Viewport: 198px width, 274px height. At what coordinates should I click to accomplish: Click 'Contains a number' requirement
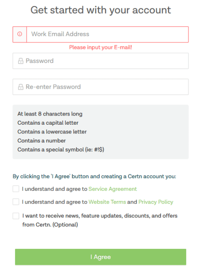tap(42, 141)
